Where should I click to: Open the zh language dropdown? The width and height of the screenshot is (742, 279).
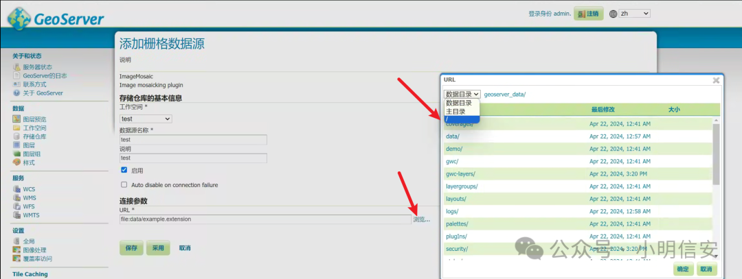click(635, 14)
